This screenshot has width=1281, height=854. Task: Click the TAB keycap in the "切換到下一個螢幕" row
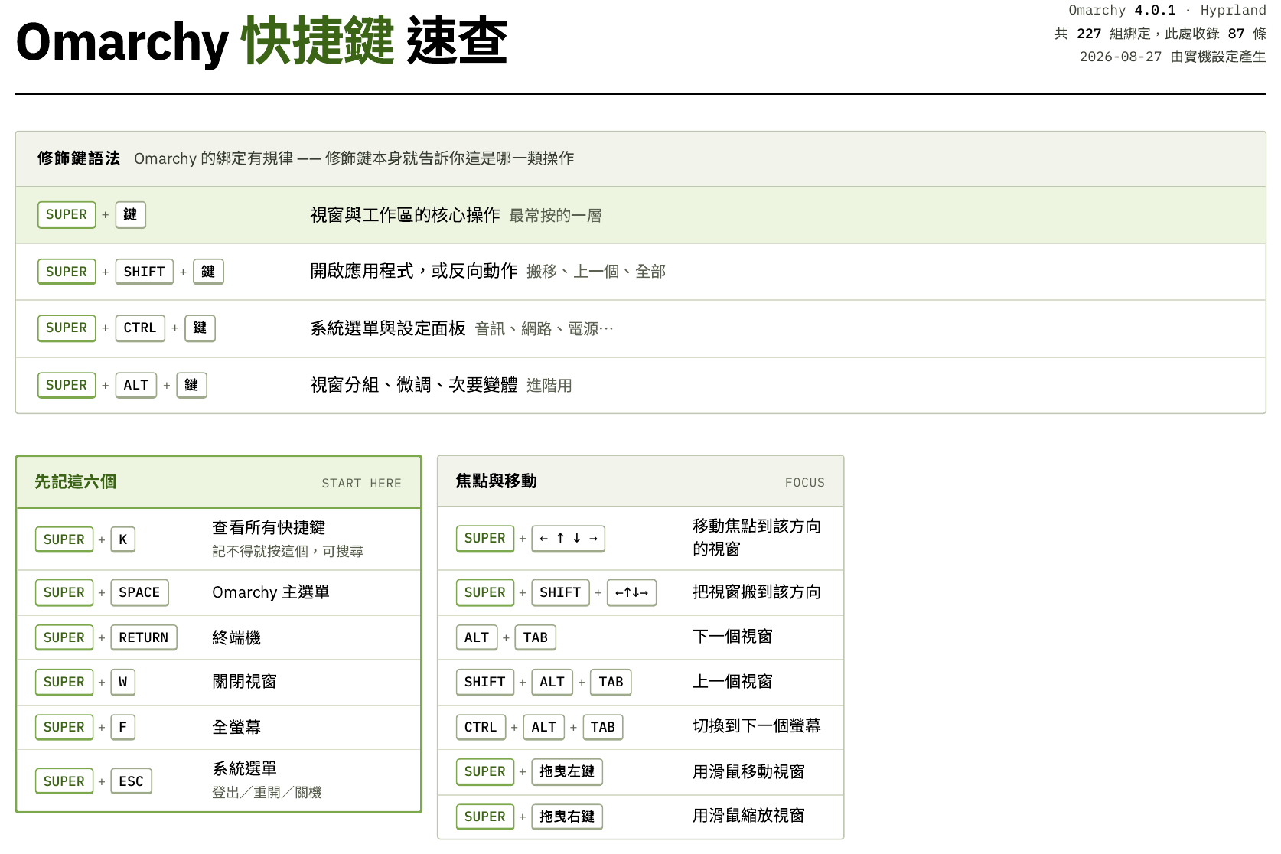click(x=603, y=727)
